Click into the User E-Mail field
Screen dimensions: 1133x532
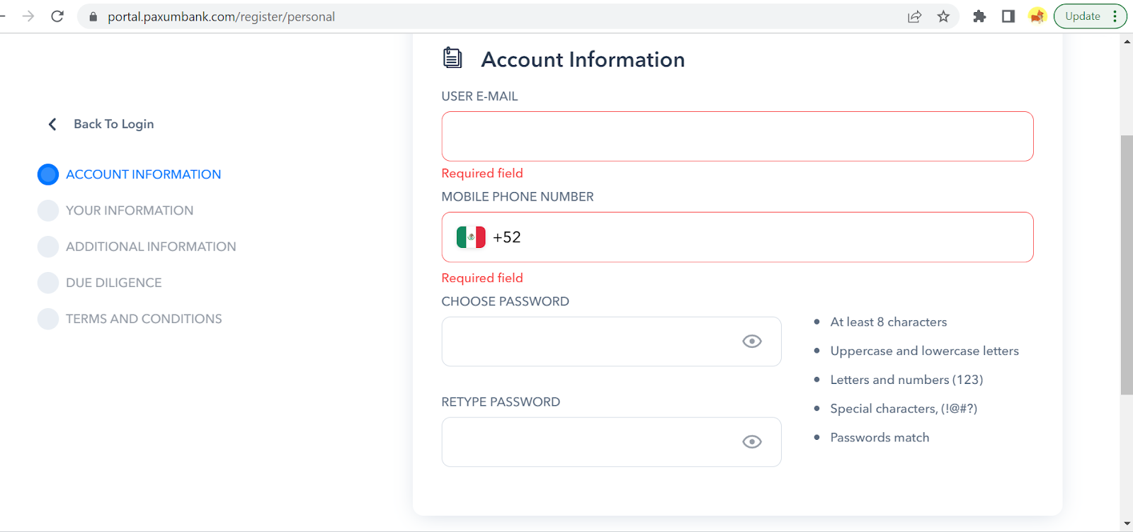[x=737, y=136]
